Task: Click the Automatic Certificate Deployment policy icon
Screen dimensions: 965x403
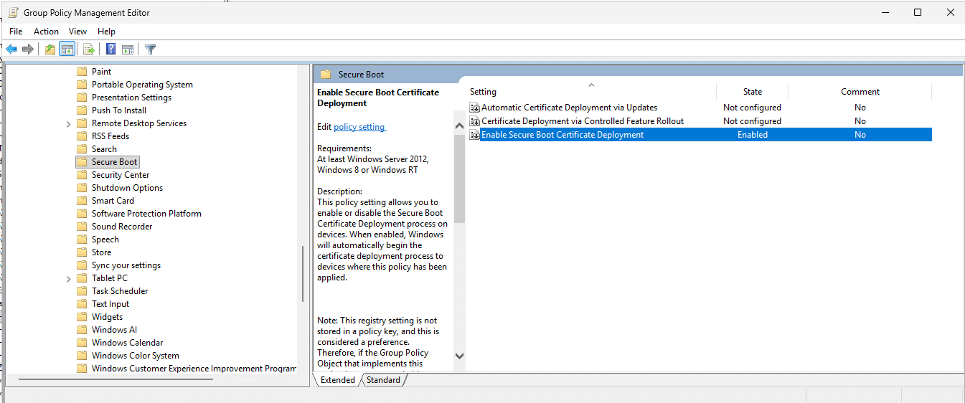Action: pos(474,108)
